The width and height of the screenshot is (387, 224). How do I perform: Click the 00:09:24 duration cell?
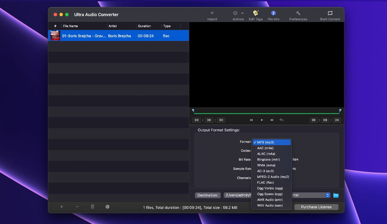[x=146, y=36]
